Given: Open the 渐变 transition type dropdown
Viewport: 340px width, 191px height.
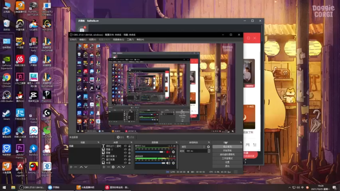Looking at the screenshot, I should coord(193,146).
